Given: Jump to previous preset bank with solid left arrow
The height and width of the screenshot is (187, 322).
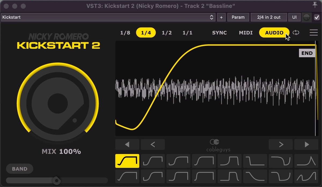Looking at the screenshot, I should [x=127, y=145].
